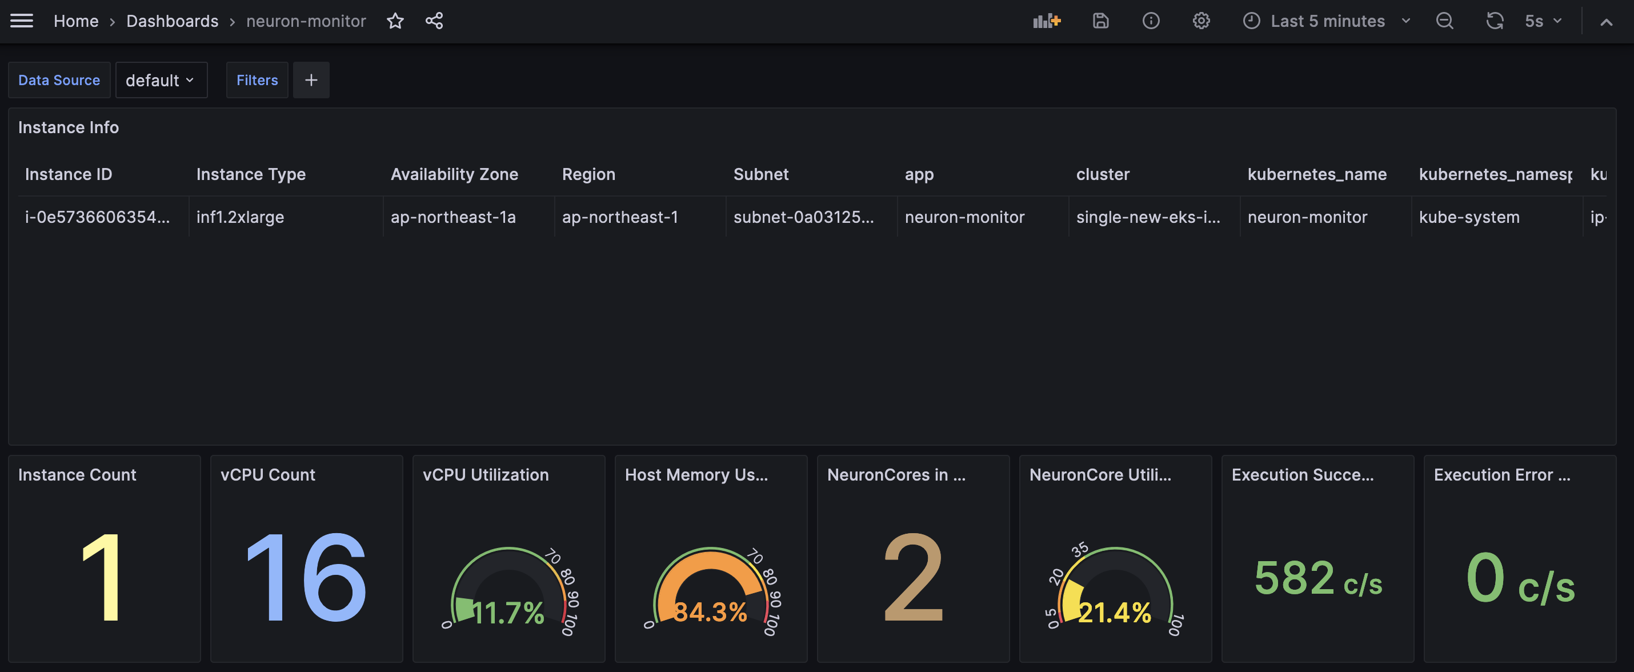Save the dashboard with disk icon
1634x672 pixels.
coord(1100,21)
